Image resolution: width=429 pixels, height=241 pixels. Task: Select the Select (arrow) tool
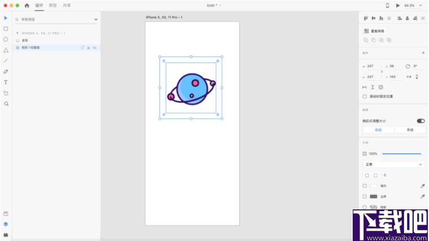6,18
